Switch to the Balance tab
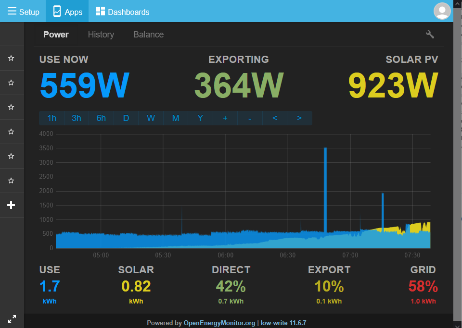462x328 pixels. (149, 35)
